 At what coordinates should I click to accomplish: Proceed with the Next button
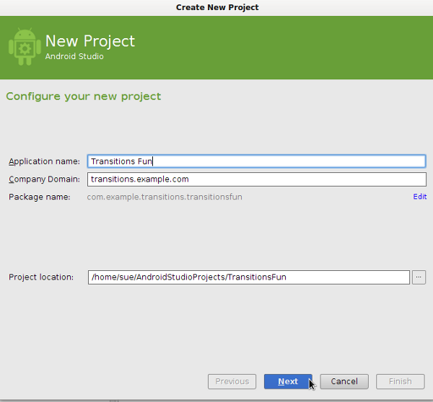pos(288,381)
